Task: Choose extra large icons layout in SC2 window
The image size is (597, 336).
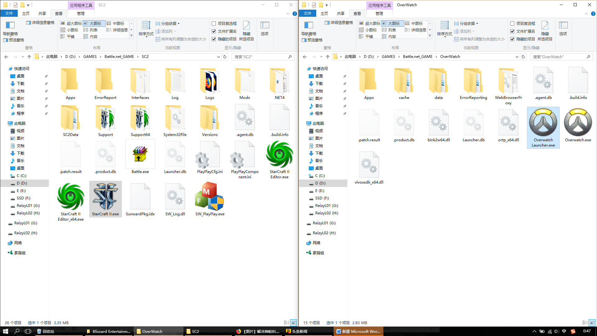Action: click(x=71, y=23)
